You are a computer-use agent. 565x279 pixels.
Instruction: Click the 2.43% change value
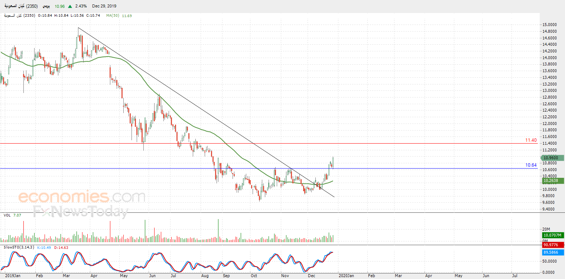tap(81, 6)
